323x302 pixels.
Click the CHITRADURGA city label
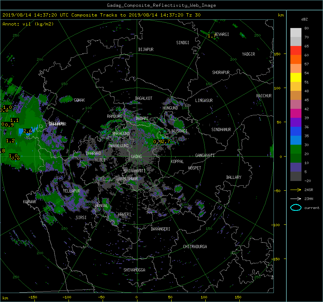click(x=195, y=247)
